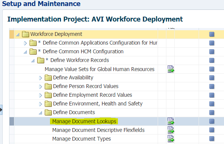This screenshot has width=224, height=144.
Task: Click the Define Common HCM Configuration label
Action: point(83,51)
